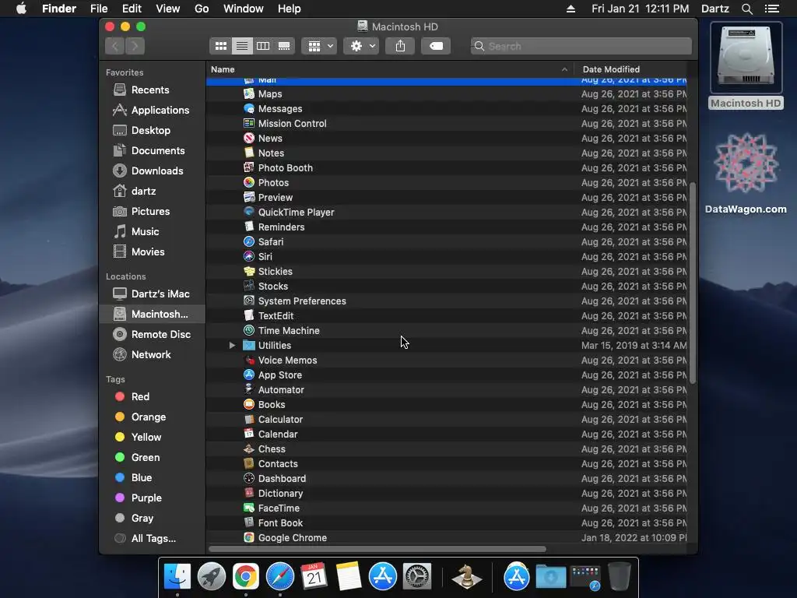Open the group-by arrangement dropdown
Image resolution: width=797 pixels, height=598 pixels.
coord(319,46)
